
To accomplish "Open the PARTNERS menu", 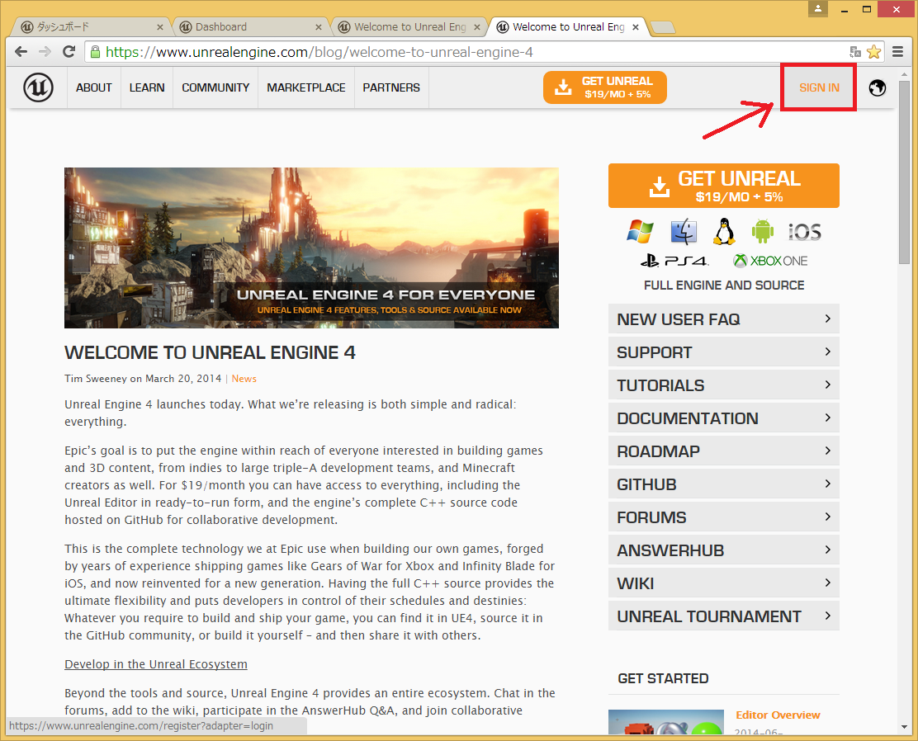I will click(x=391, y=87).
